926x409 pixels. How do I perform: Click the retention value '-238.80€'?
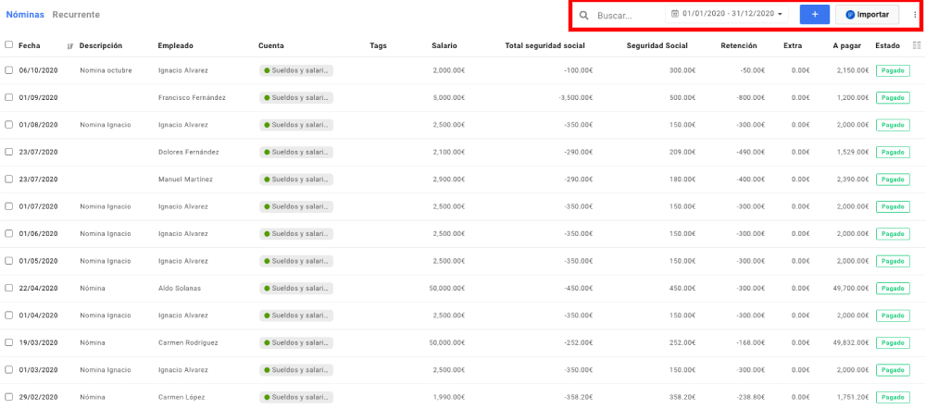coord(751,397)
